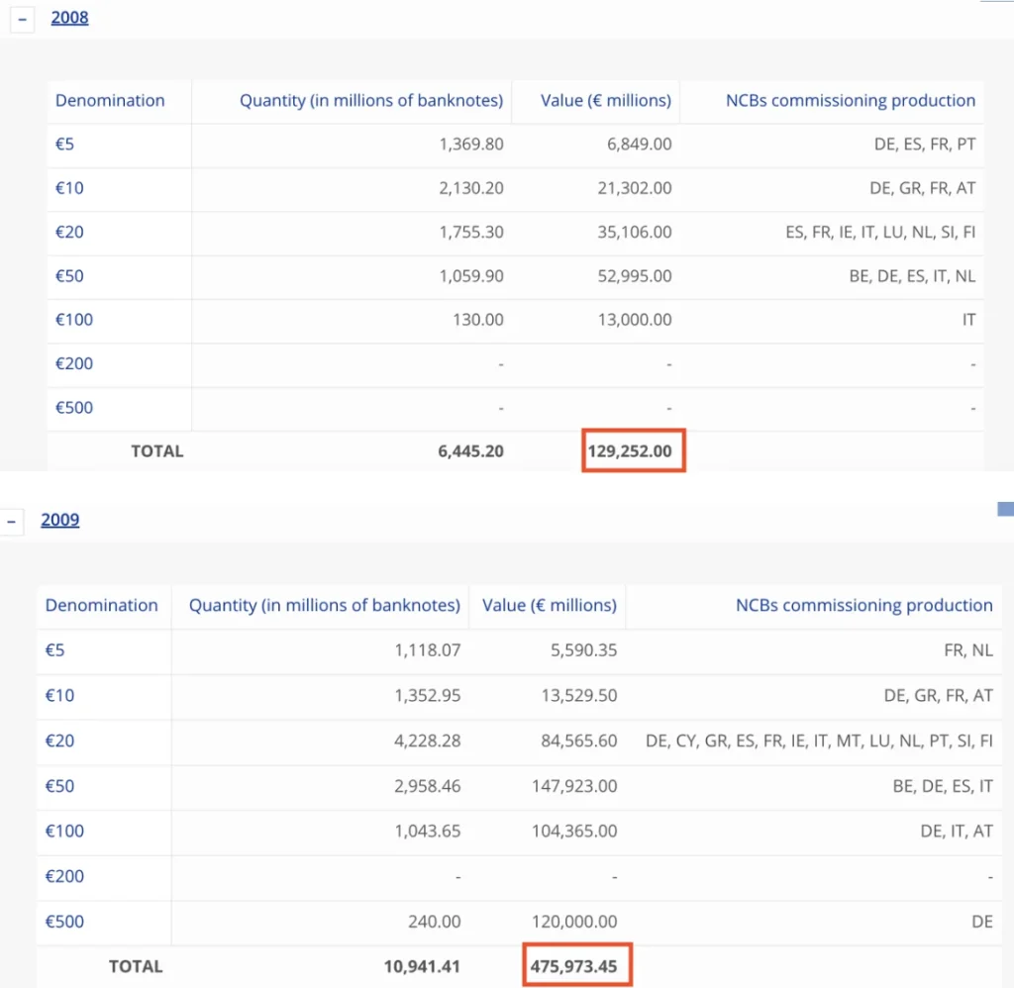Select 2009 €5 value 5,590.35
Screen dimensions: 1014x988
point(584,649)
